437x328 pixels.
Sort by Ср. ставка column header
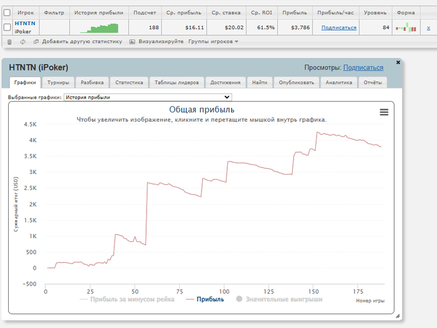[x=226, y=13]
